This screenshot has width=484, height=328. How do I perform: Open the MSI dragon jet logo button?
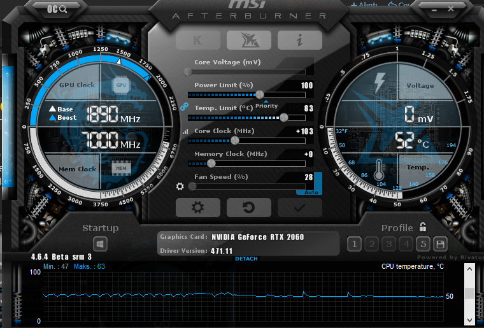[249, 39]
